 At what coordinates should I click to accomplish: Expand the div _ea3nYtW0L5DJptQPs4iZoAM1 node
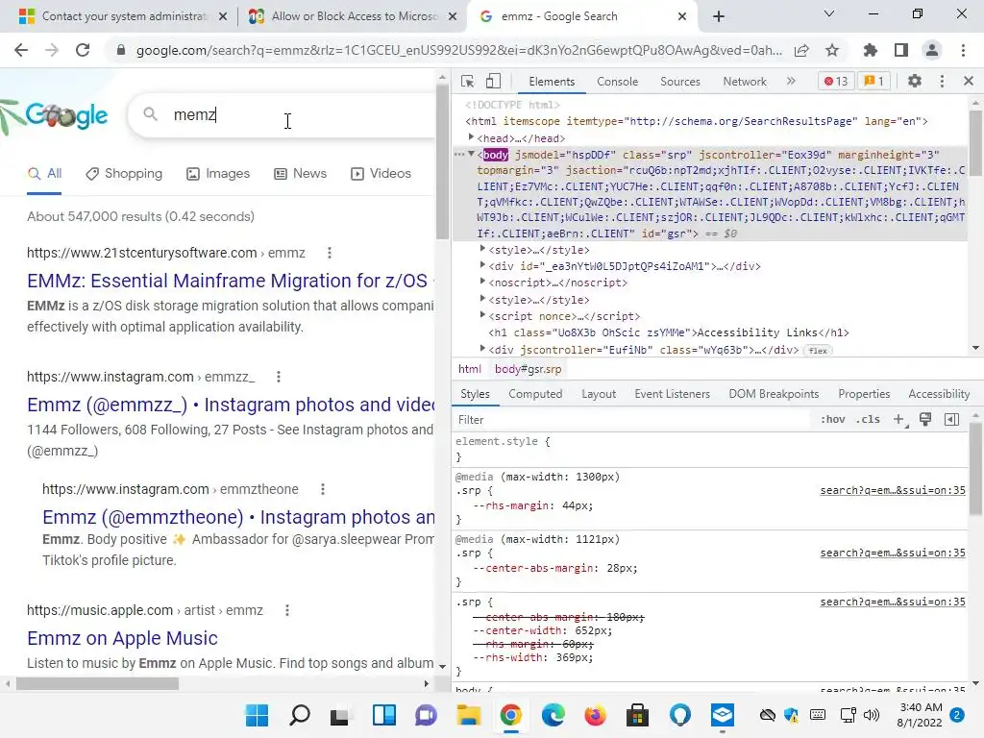(482, 265)
